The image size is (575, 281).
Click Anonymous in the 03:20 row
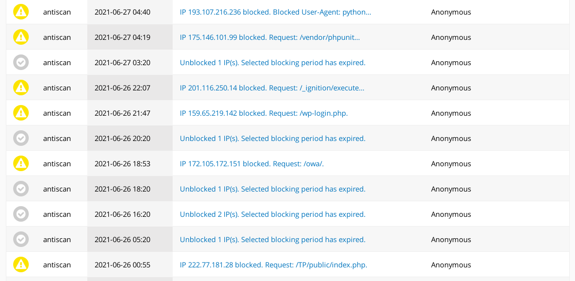click(x=451, y=63)
